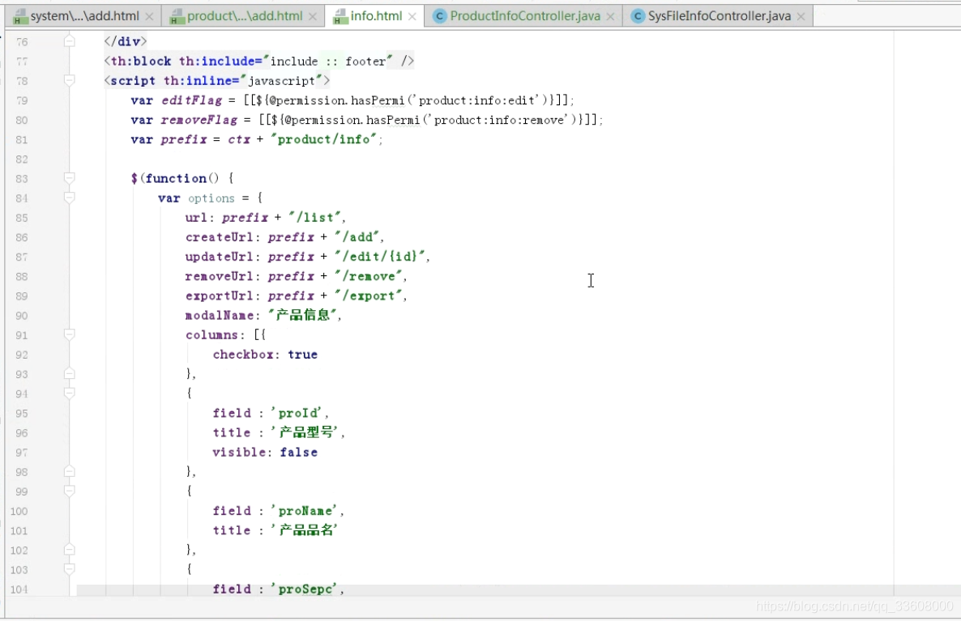Screen dimensions: 961x621
Task: Switch to the product\...\add.html tab
Action: pyautogui.click(x=245, y=16)
